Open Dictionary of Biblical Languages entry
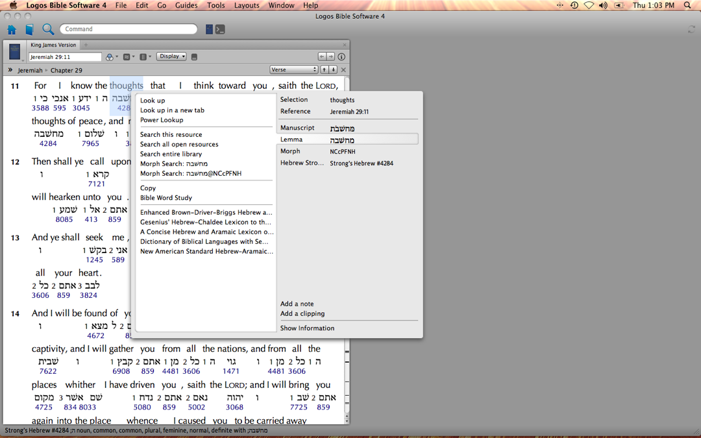This screenshot has width=701, height=438. point(204,242)
